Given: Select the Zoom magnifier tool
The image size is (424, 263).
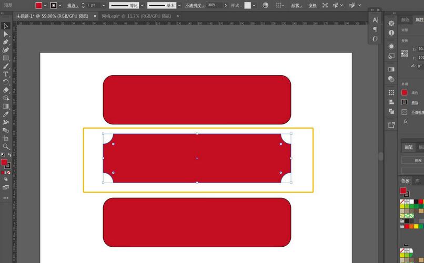Looking at the screenshot, I should 6,146.
